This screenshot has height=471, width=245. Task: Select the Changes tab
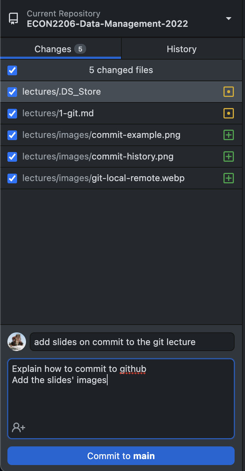click(60, 49)
